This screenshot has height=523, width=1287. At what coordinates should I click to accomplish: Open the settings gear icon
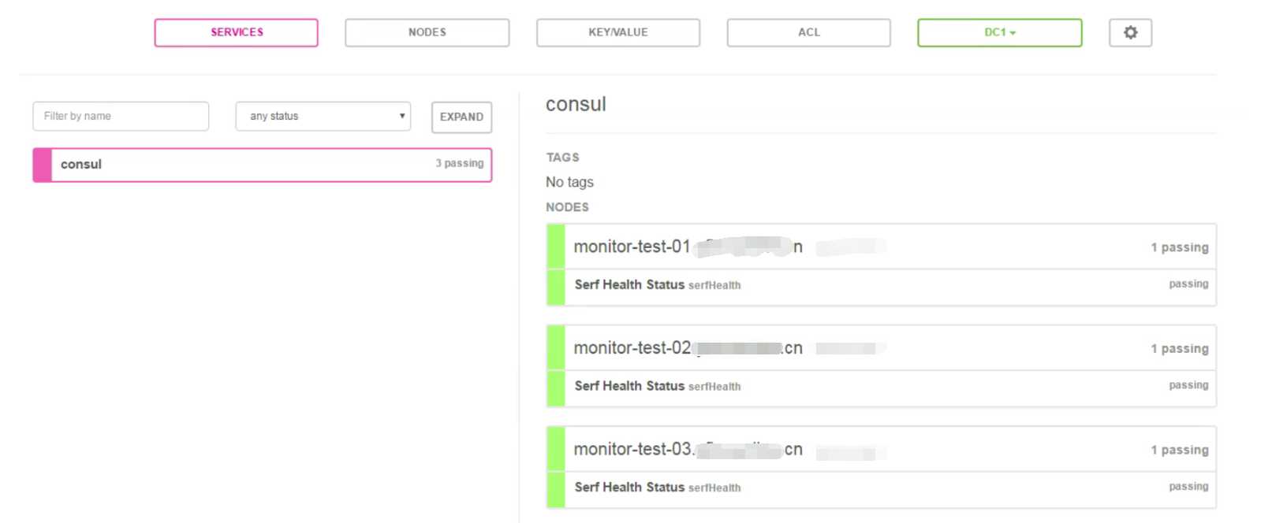[1130, 33]
